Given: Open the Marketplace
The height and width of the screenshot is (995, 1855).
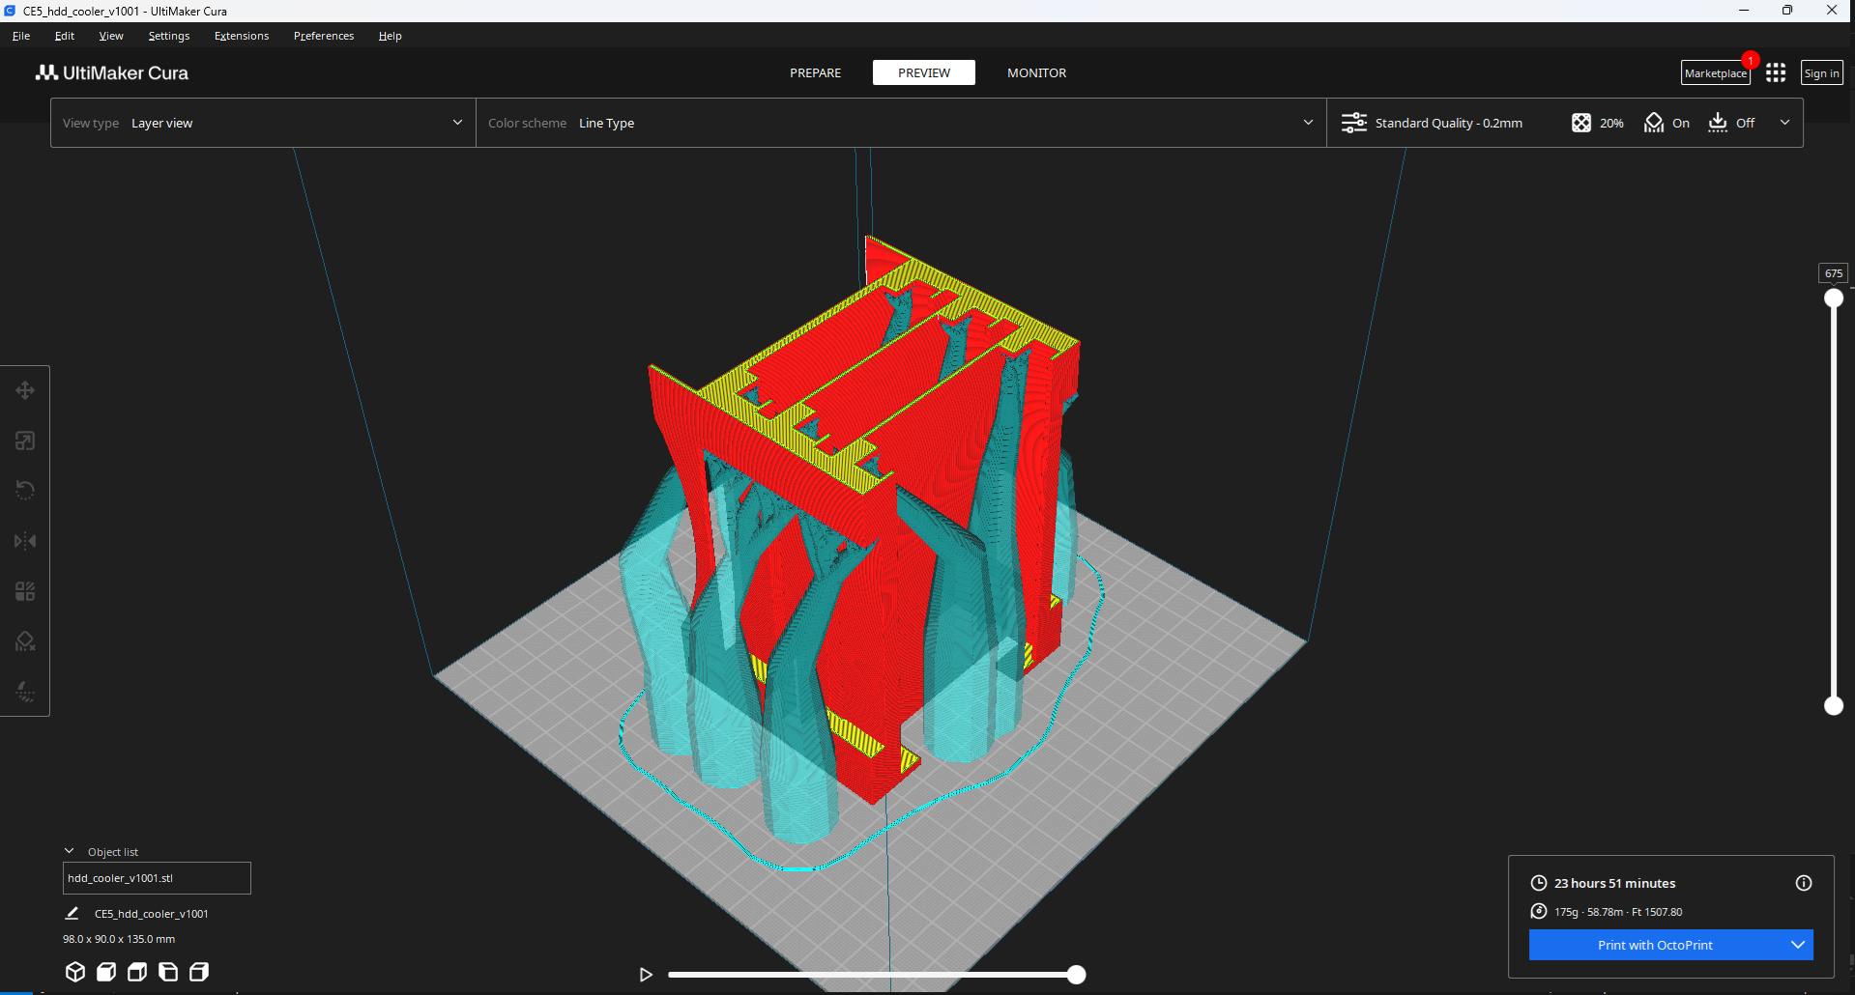Looking at the screenshot, I should coord(1715,73).
